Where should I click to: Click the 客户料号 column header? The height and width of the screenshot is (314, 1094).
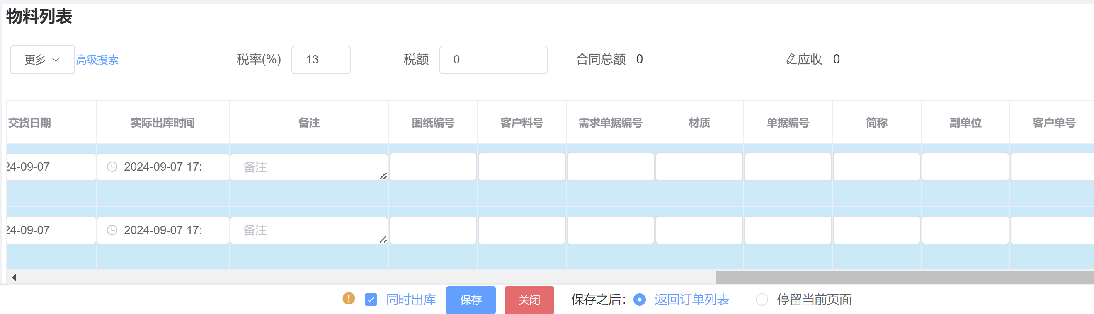(522, 123)
